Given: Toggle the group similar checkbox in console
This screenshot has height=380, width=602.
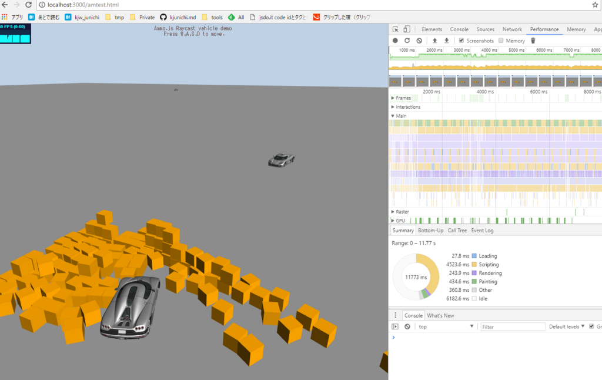Looking at the screenshot, I should [x=591, y=326].
